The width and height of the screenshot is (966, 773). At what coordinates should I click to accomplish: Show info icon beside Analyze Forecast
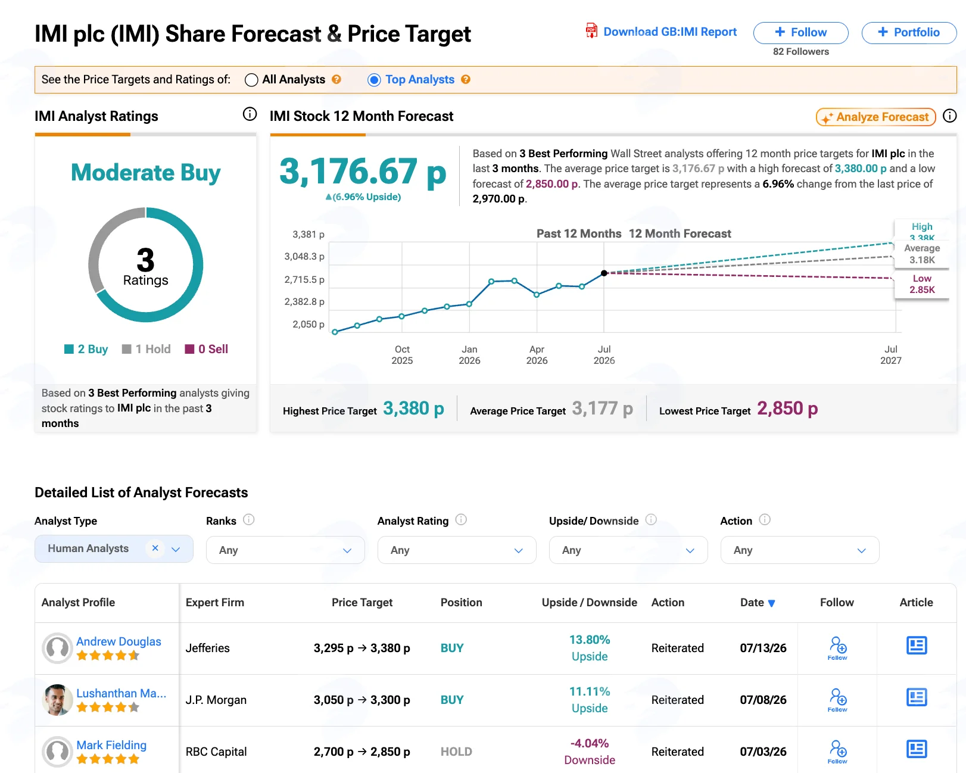tap(950, 116)
